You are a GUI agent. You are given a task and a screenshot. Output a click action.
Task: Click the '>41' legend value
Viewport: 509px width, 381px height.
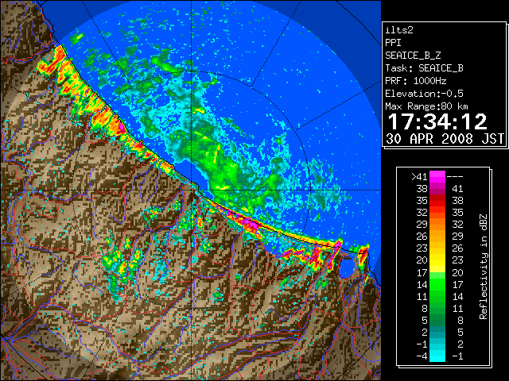click(419, 177)
